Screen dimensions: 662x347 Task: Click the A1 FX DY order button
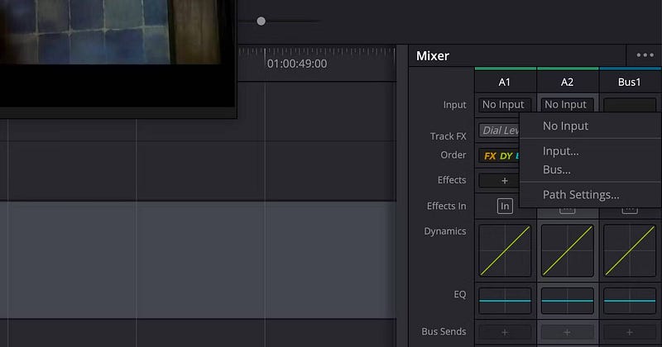click(499, 155)
